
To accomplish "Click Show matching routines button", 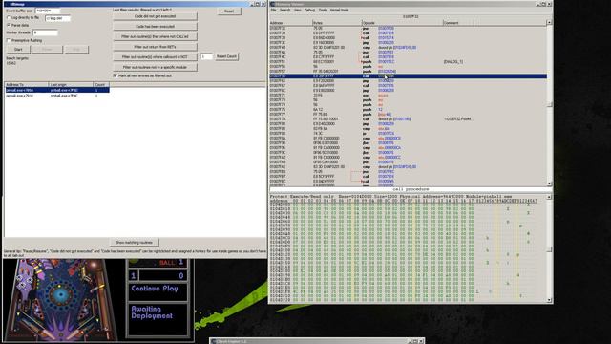I will tap(134, 242).
